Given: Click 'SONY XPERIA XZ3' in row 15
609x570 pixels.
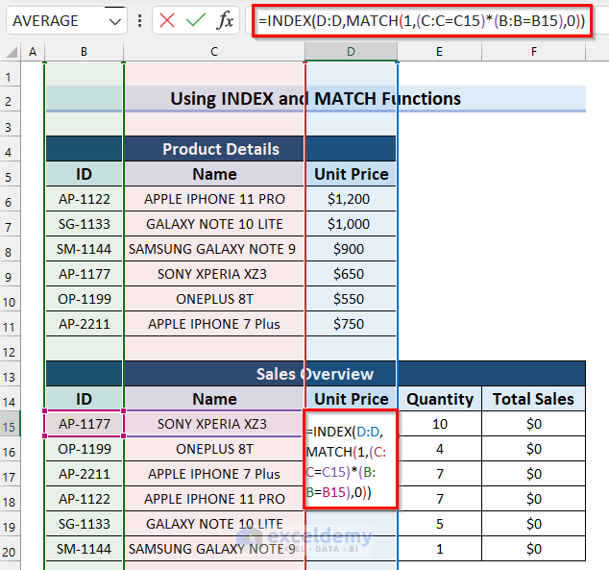Looking at the screenshot, I should 214,424.
